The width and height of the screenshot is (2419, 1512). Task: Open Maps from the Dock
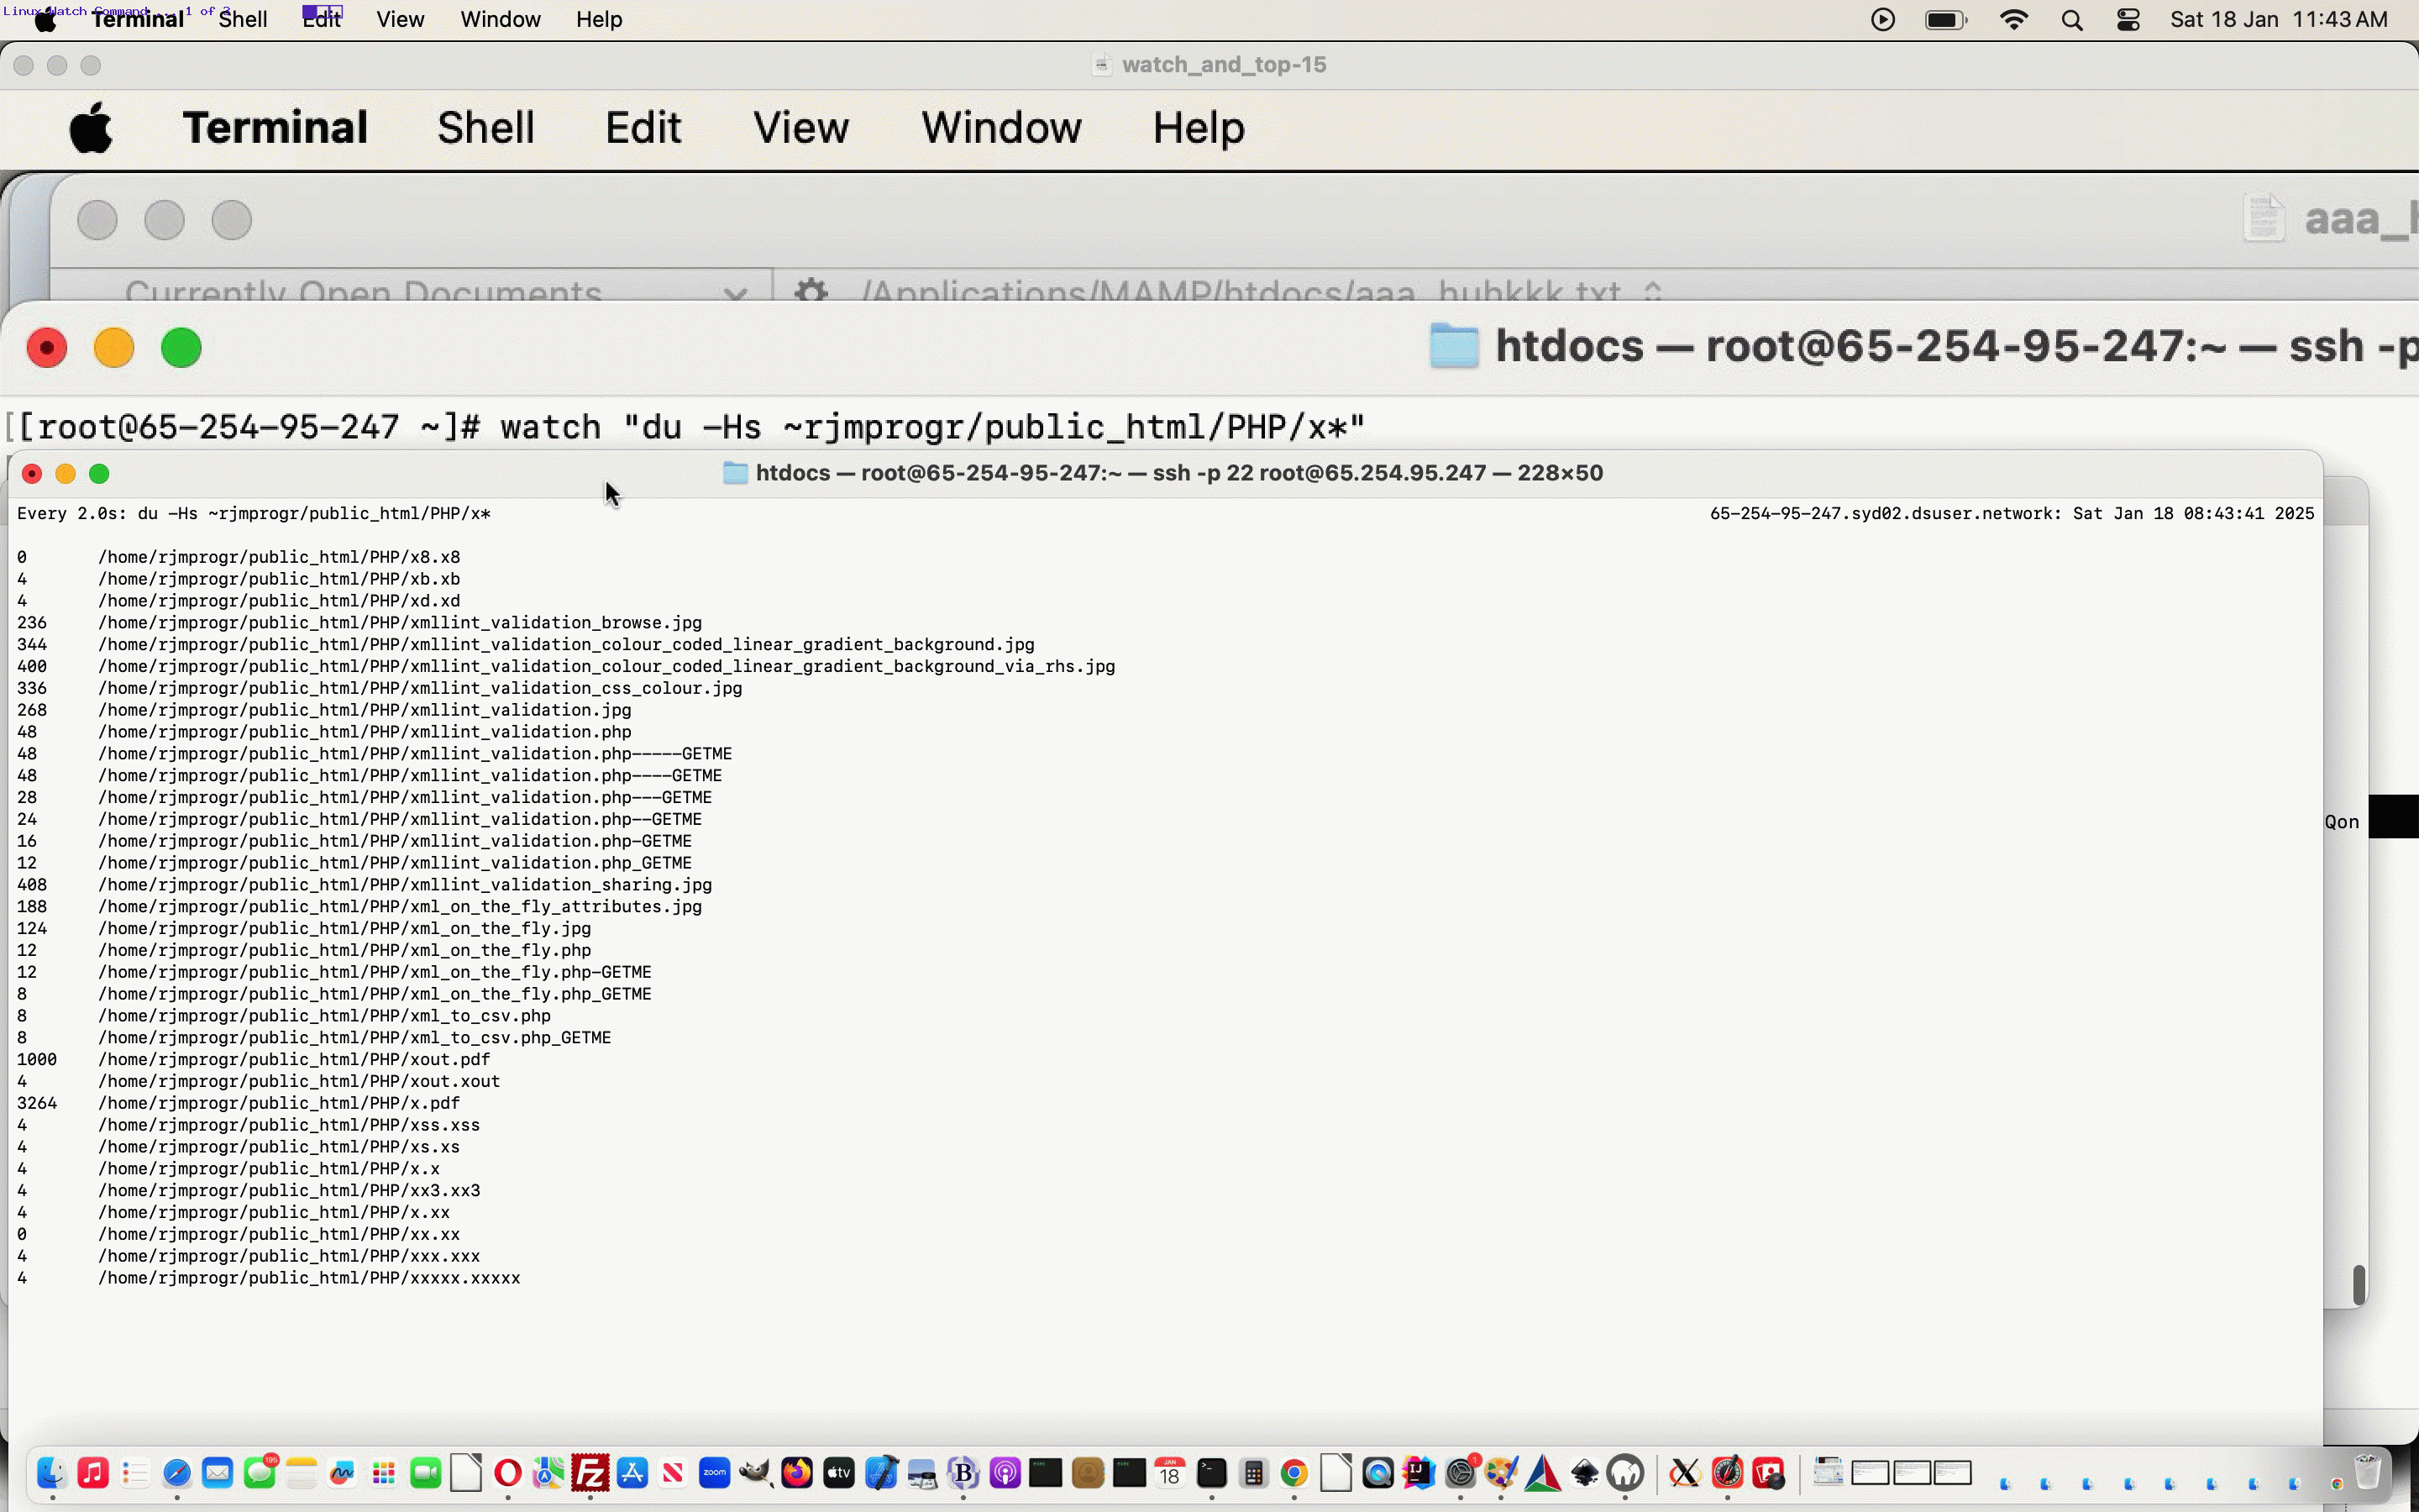pos(548,1473)
